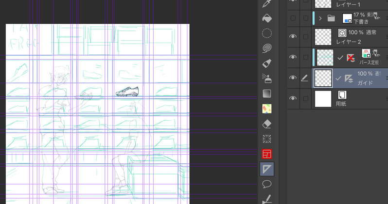Select the red Frame Border tool

pyautogui.click(x=267, y=154)
